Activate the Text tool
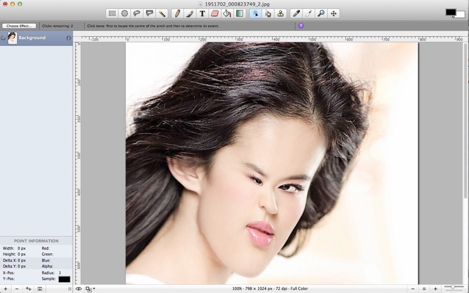Image resolution: width=469 pixels, height=293 pixels. click(x=202, y=13)
